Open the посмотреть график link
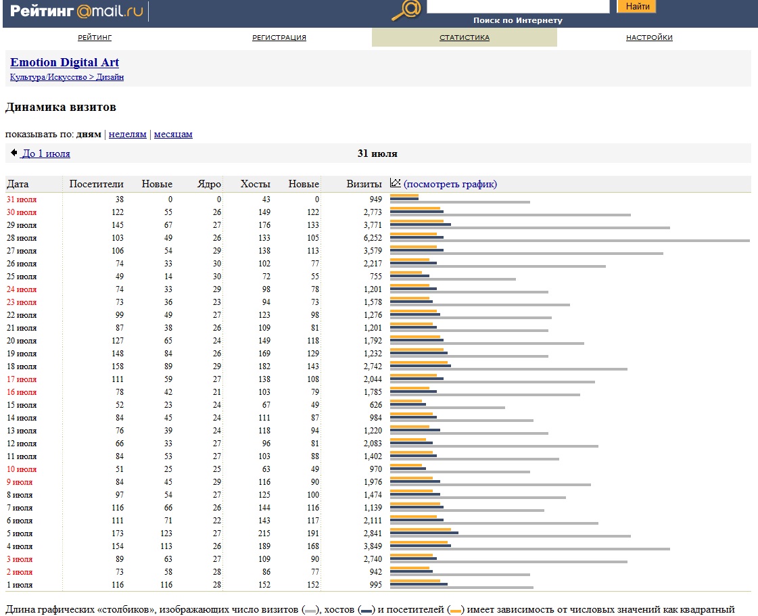The image size is (758, 616). (x=450, y=184)
